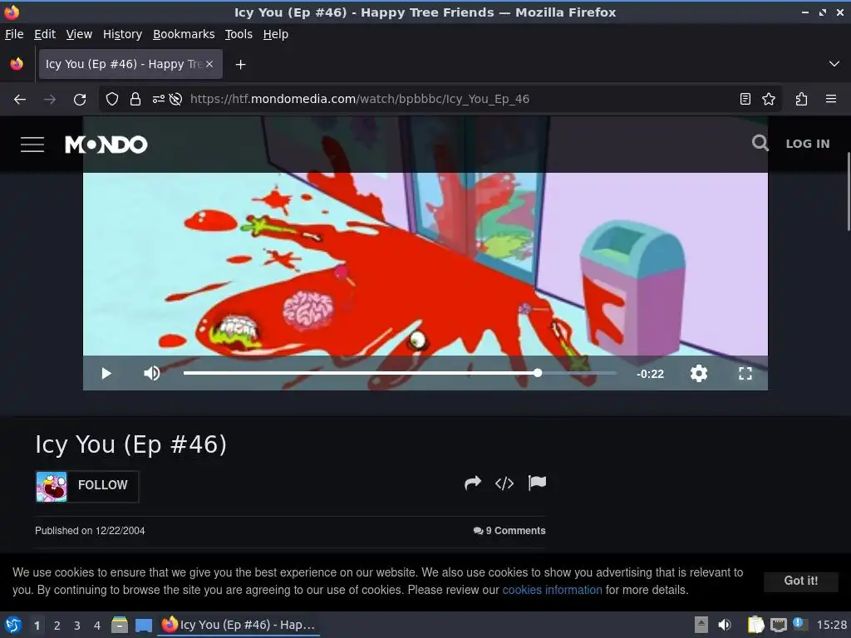Open the Bookmarks menu
The image size is (851, 638).
(184, 34)
